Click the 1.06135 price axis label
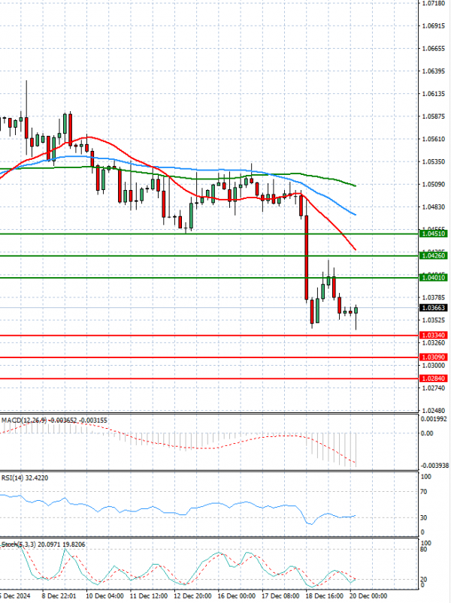 tap(434, 94)
